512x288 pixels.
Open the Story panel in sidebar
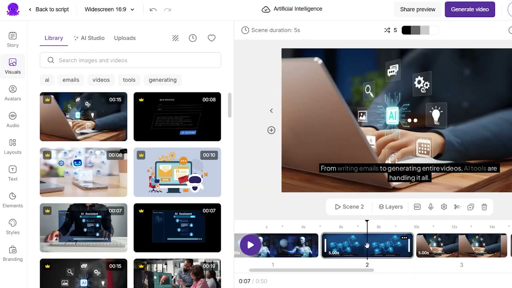[13, 40]
